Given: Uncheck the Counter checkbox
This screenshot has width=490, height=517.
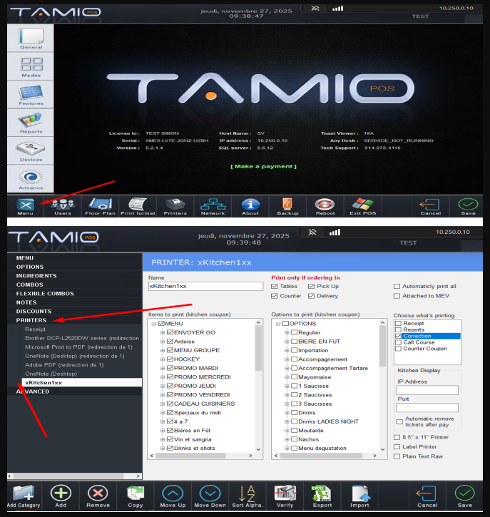Looking at the screenshot, I should pos(275,296).
